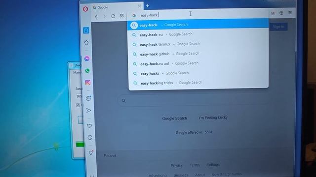
Task: Open Messenger in the sidebar
Action: (x=87, y=59)
